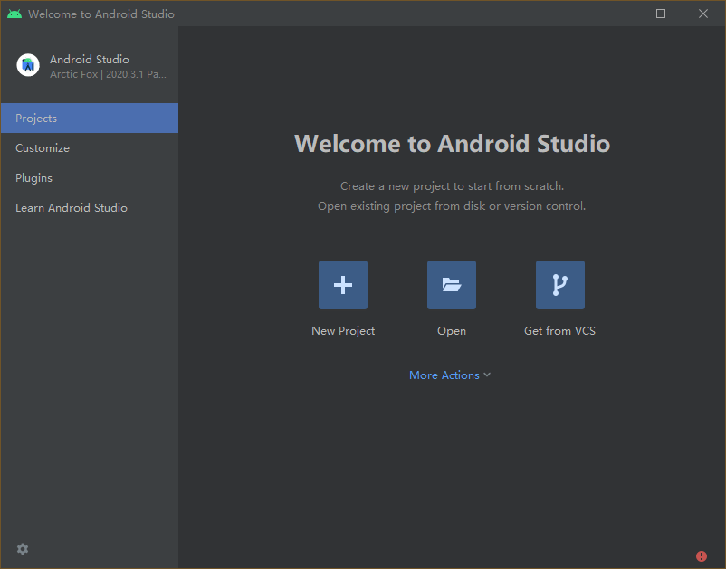726x569 pixels.
Task: Click the red event notification icon
Action: (x=701, y=556)
